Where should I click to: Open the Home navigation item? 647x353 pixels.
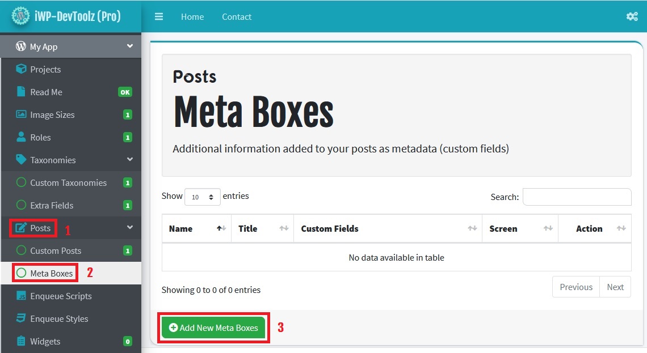(x=192, y=16)
